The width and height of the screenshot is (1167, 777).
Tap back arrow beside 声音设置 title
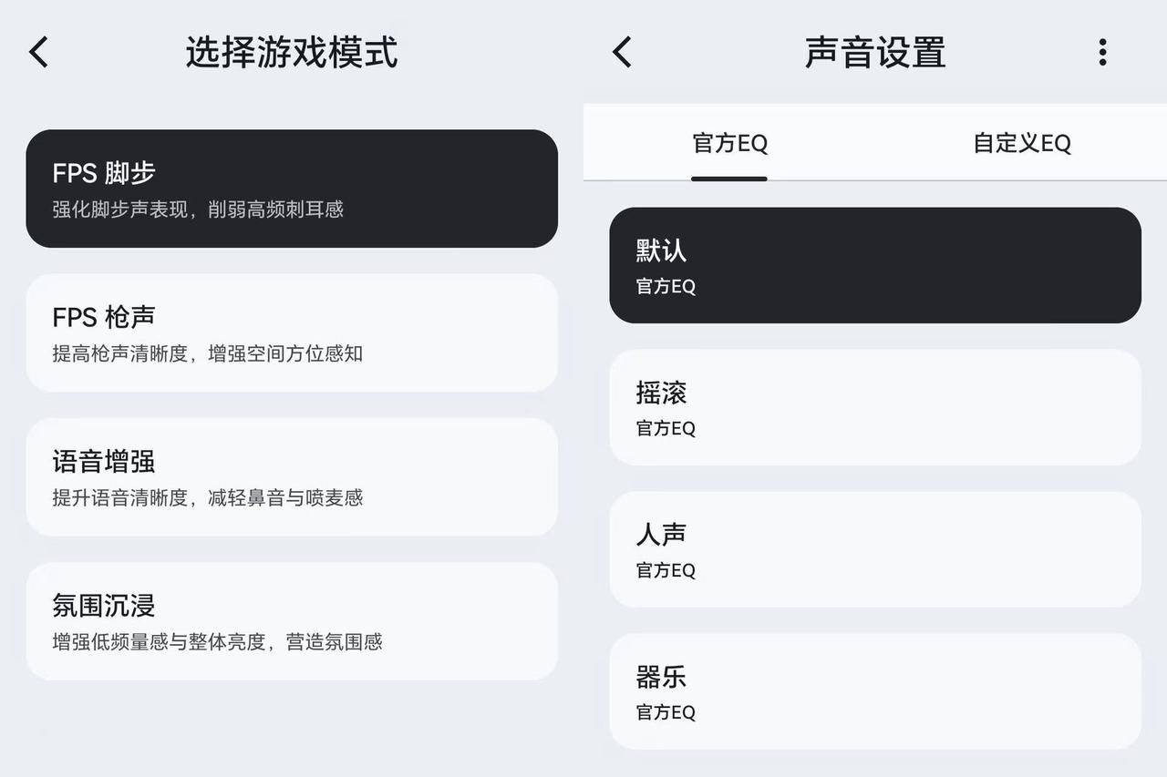tap(622, 52)
